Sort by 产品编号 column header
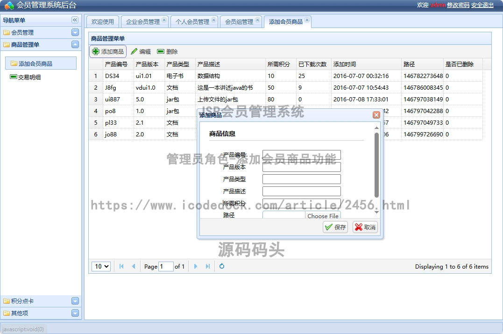This screenshot has height=334, width=503. click(x=118, y=64)
